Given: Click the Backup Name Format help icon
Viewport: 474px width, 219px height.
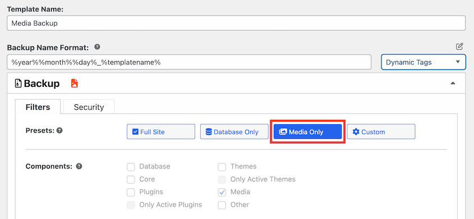Looking at the screenshot, I should [97, 47].
